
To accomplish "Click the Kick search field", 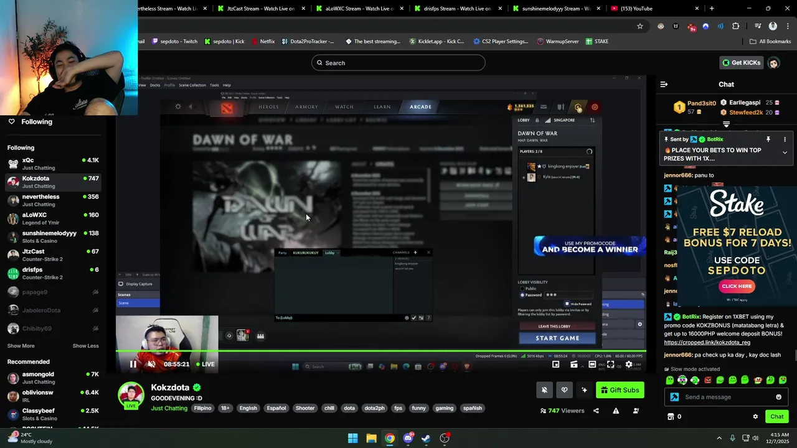I will [x=398, y=63].
